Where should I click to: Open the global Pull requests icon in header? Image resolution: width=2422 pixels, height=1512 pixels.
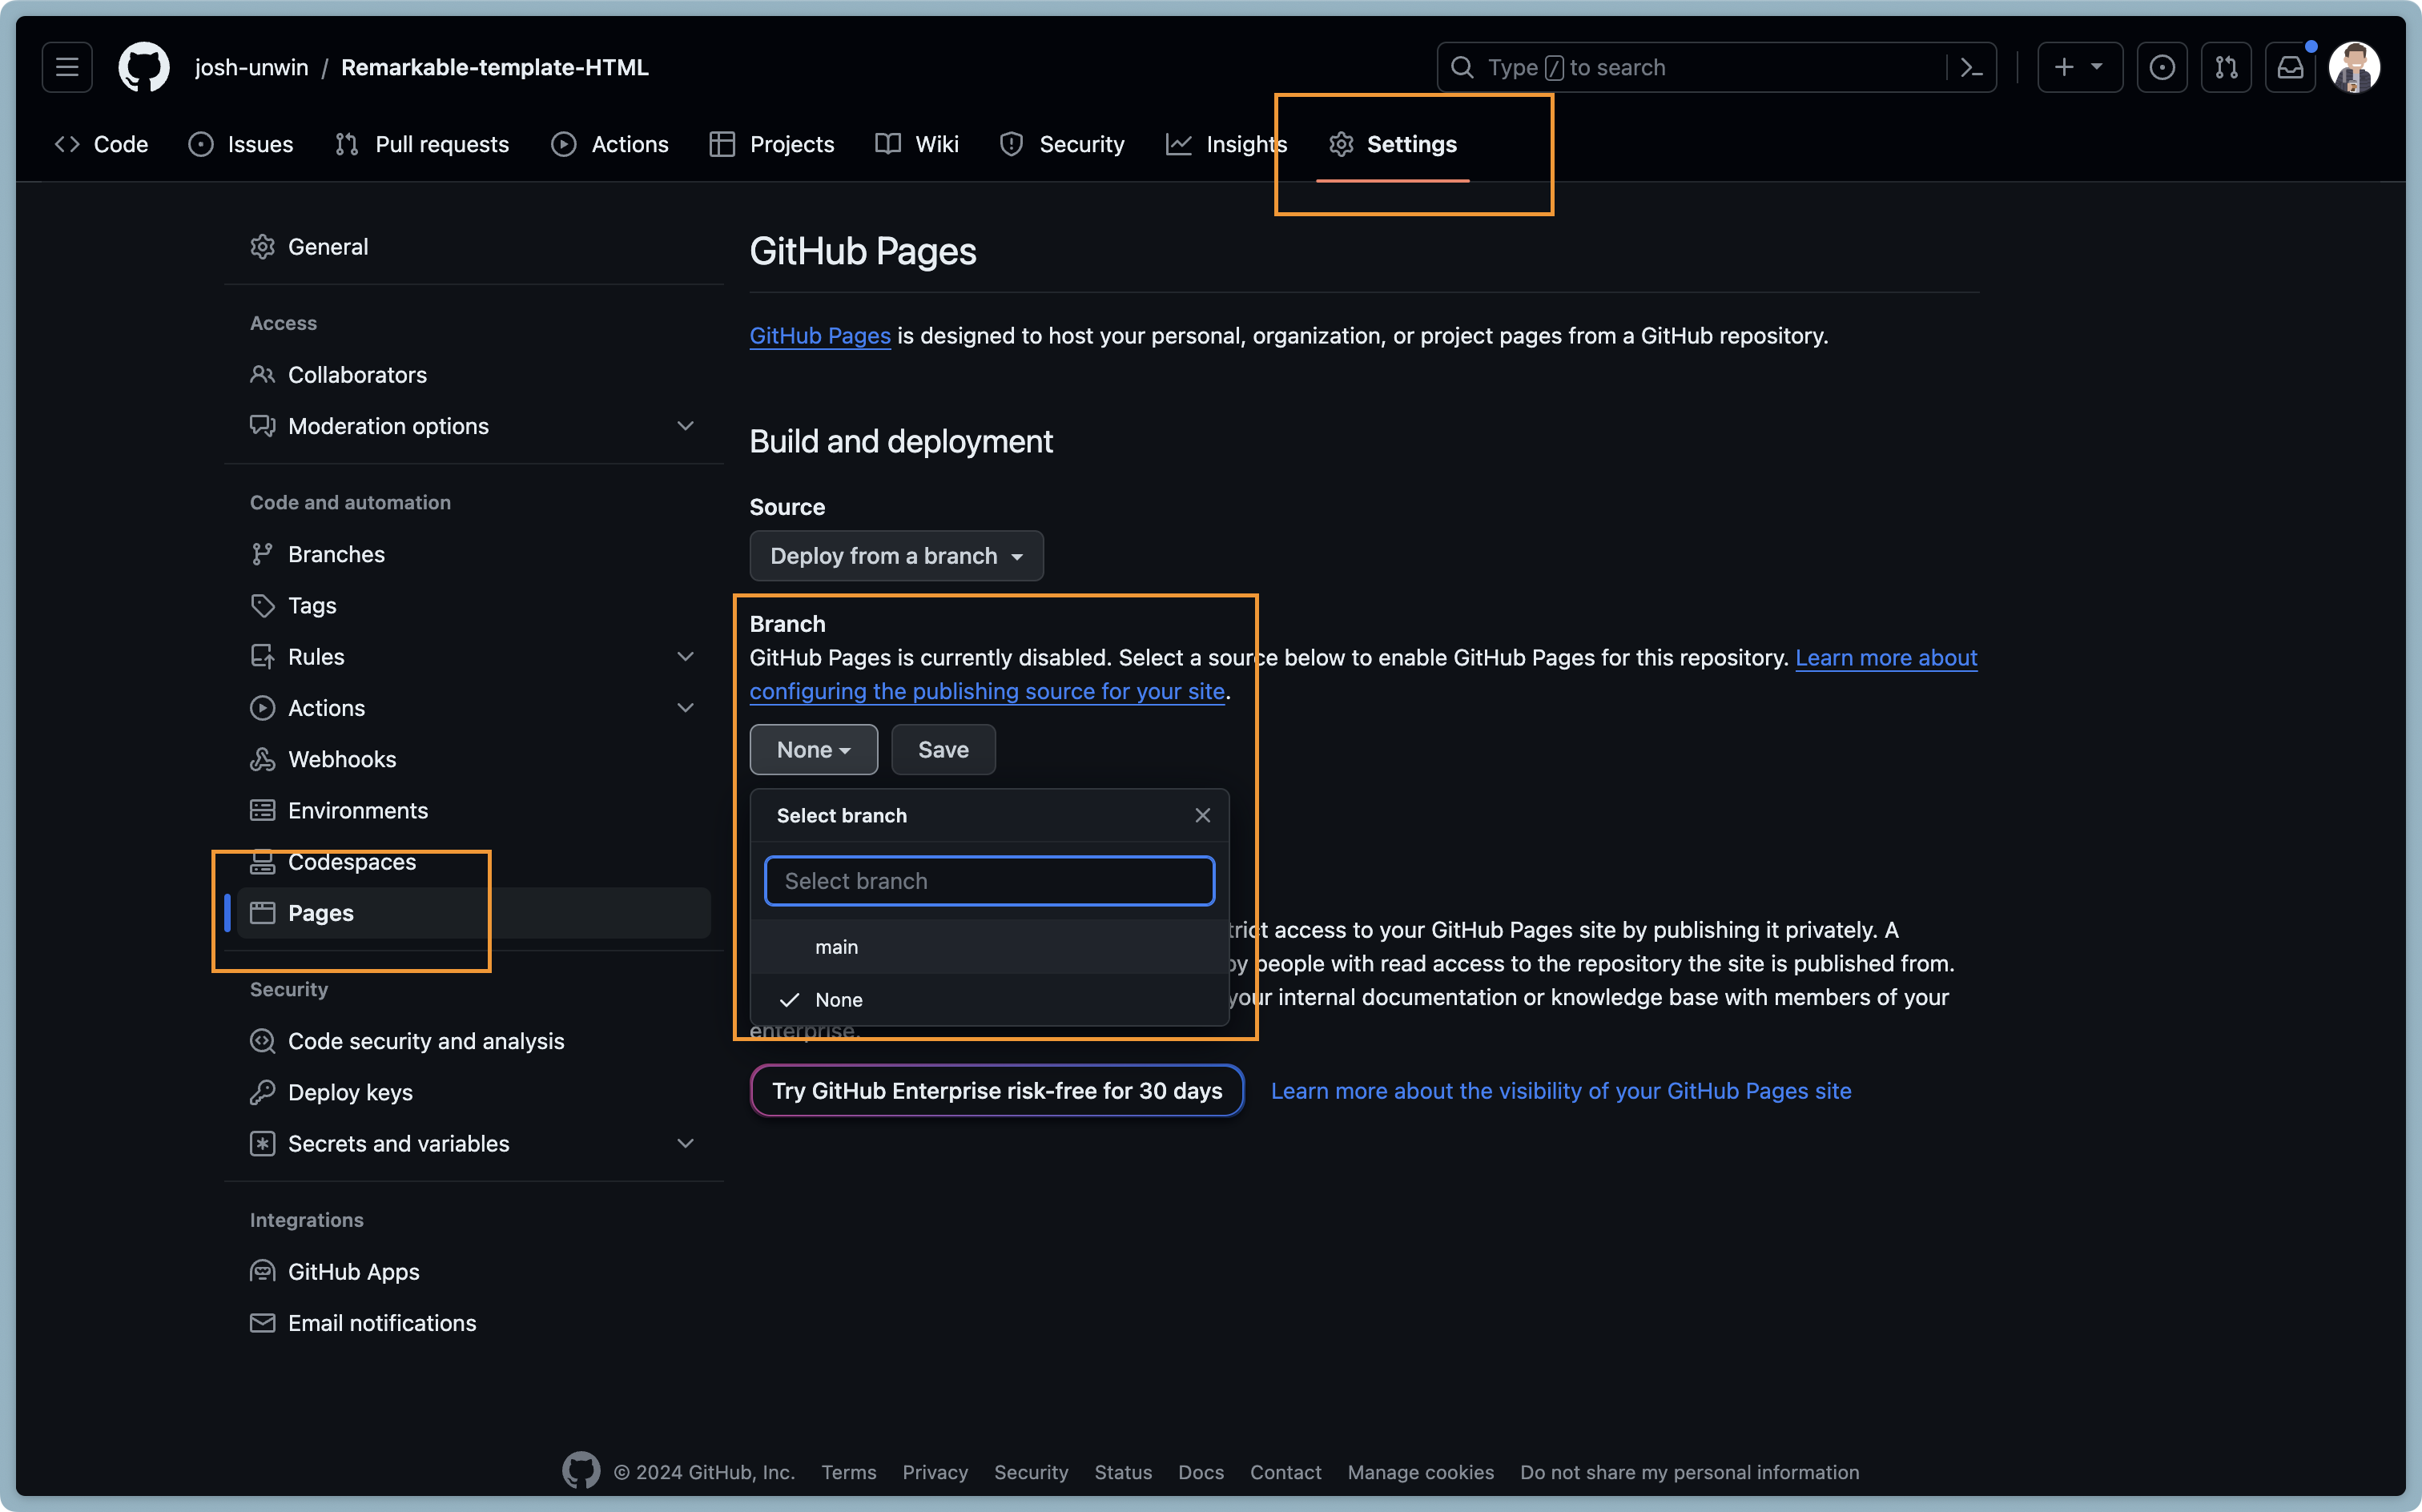tap(2226, 67)
